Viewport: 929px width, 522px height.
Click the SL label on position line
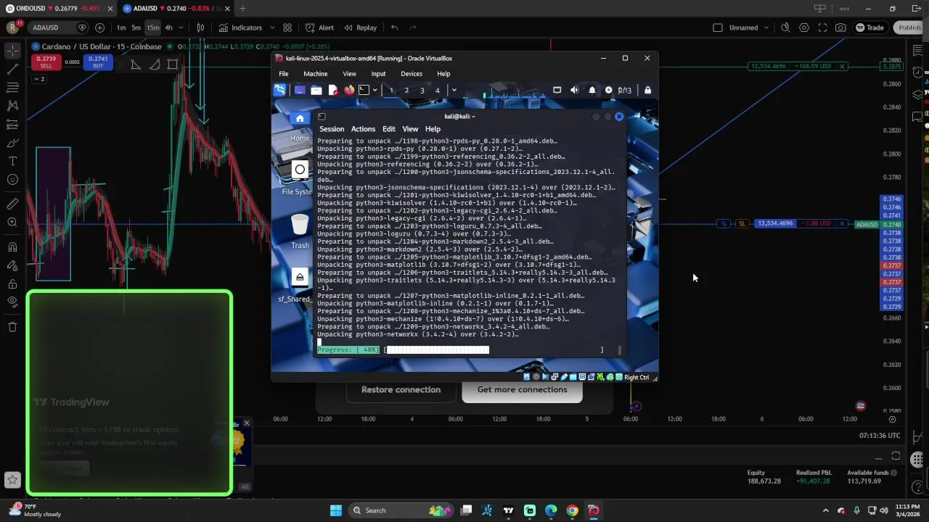click(x=741, y=224)
